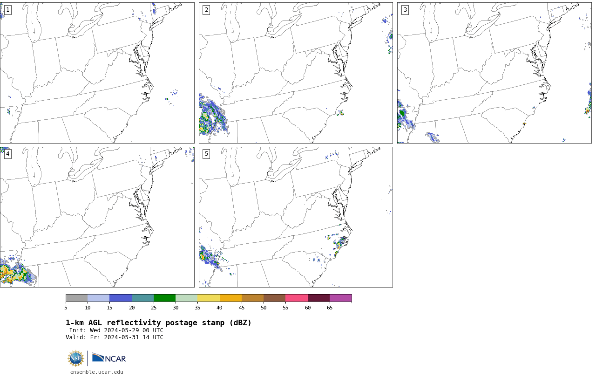Select the blue 15-20 dBZ swatch
Screen dimensions: 596x377
[x=121, y=298]
